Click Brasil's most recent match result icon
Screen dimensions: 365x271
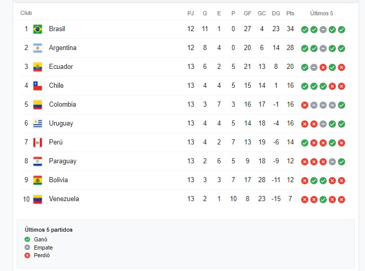pos(342,30)
